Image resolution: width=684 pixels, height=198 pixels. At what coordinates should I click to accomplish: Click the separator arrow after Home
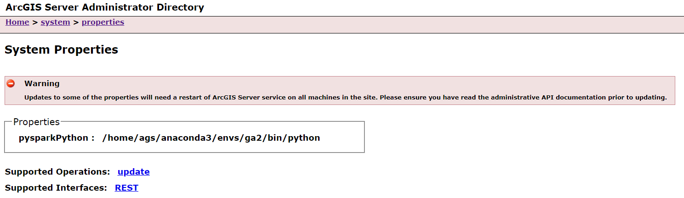[x=35, y=22]
